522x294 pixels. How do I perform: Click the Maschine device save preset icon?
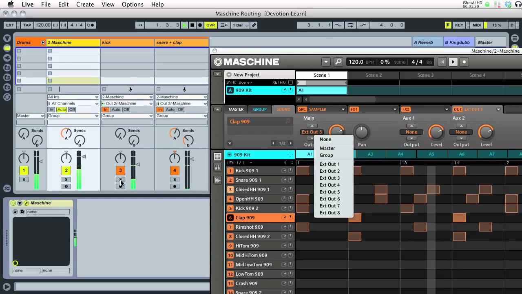pyautogui.click(x=22, y=212)
